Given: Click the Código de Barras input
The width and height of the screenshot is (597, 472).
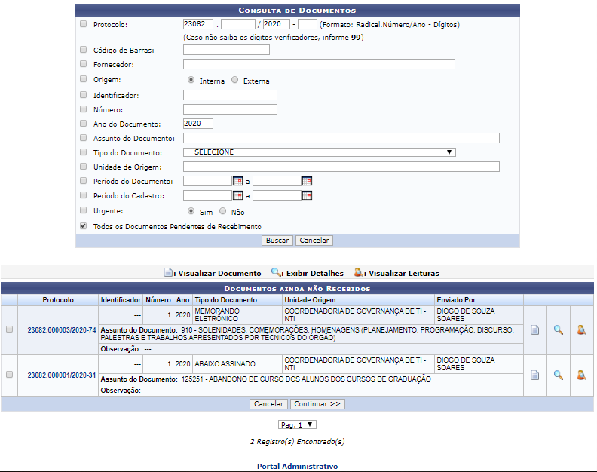Looking at the screenshot, I should click(226, 50).
